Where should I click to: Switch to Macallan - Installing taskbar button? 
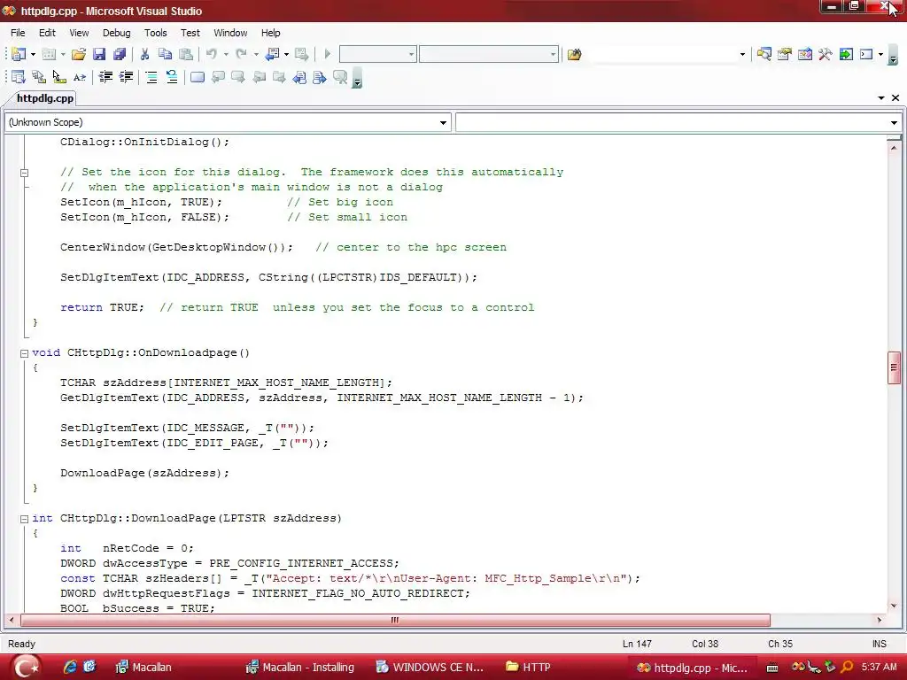[x=300, y=667]
